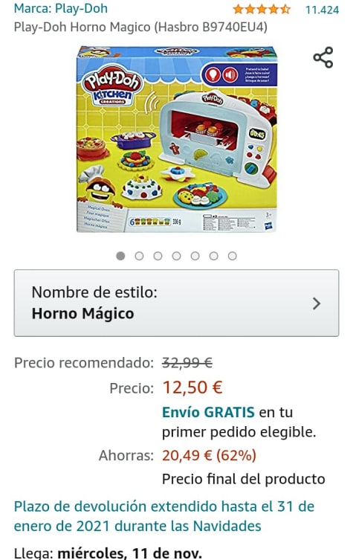Select the second image carousel dot

coord(139,256)
